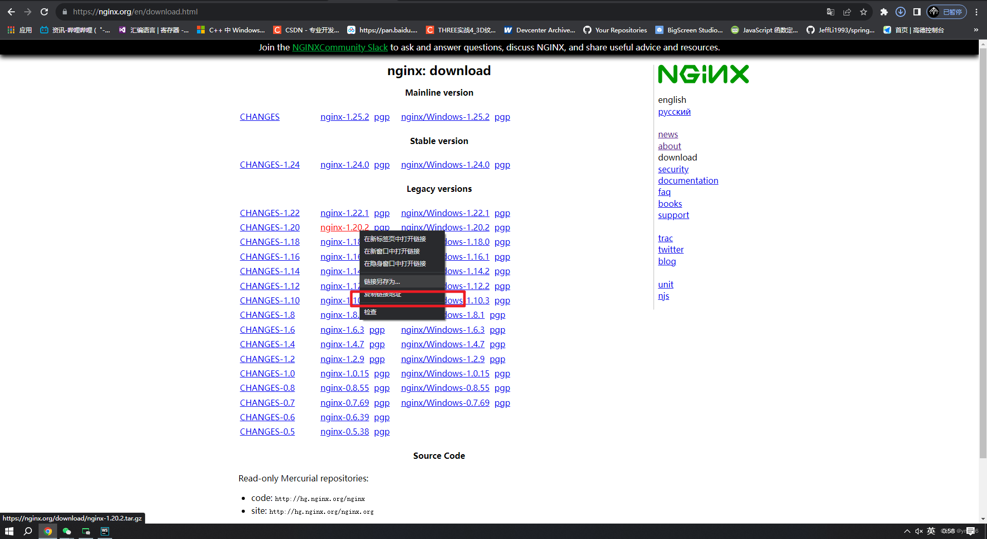Click the pgp link for nginx/Windows-1.22.1
The height and width of the screenshot is (539, 987).
tap(503, 213)
